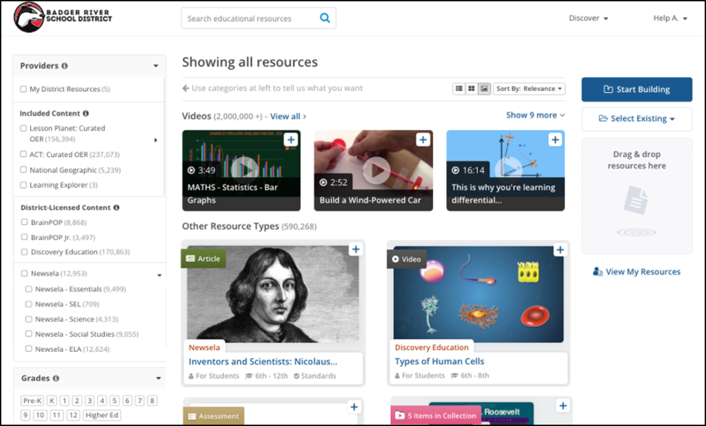This screenshot has width=706, height=426.
Task: Check Lesson Planet: Curated OER checkbox
Action: click(23, 128)
